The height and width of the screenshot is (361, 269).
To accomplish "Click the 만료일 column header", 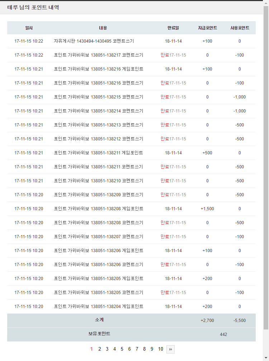I will (173, 28).
